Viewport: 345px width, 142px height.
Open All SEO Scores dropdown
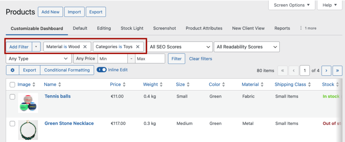coord(180,47)
